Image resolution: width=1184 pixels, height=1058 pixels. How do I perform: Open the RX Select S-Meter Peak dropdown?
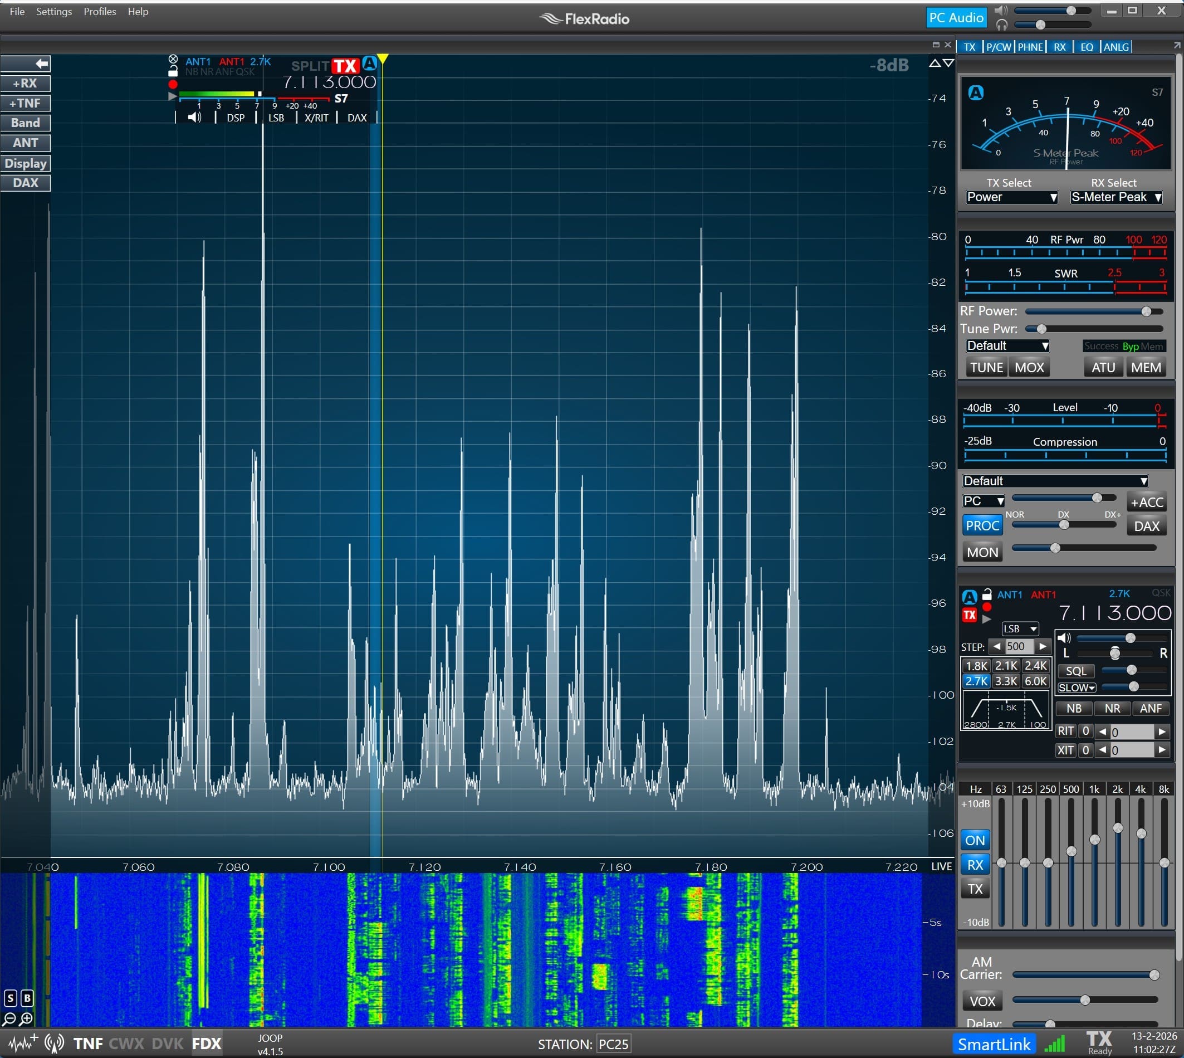tap(1115, 198)
